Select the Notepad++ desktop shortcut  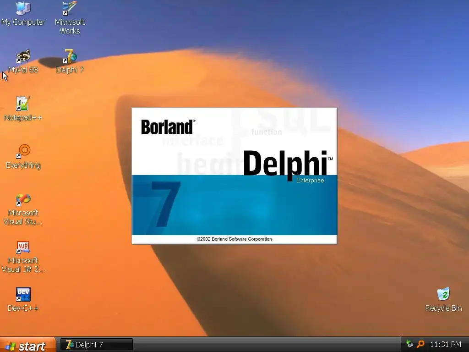coord(23,109)
